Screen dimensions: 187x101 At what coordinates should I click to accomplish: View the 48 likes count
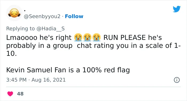click(x=20, y=94)
